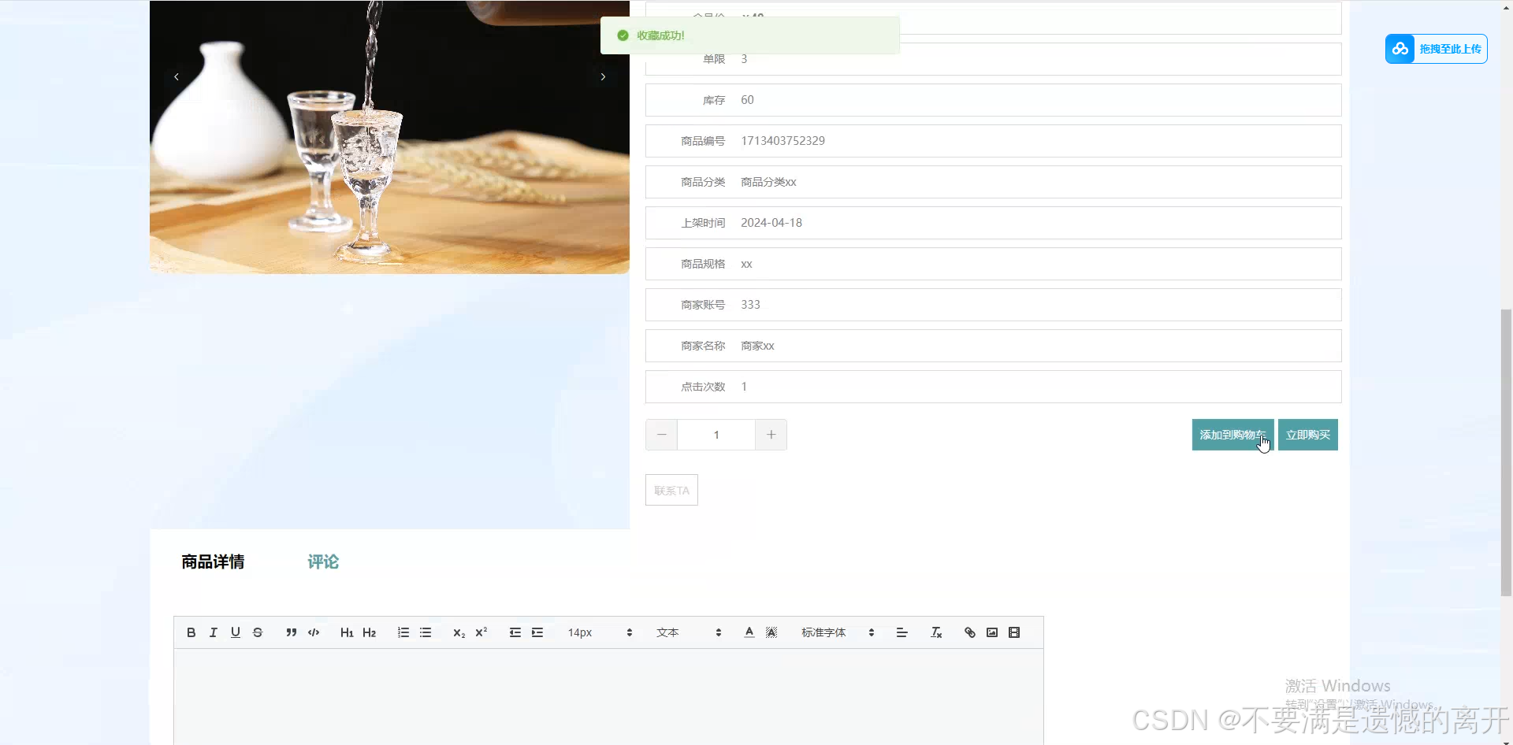Insert a video in the editor

click(1014, 632)
